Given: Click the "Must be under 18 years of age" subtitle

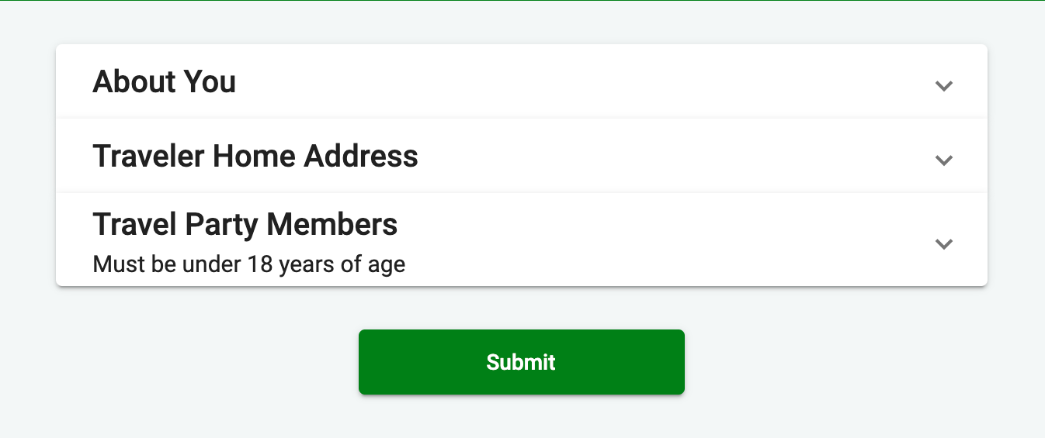Looking at the screenshot, I should [248, 264].
